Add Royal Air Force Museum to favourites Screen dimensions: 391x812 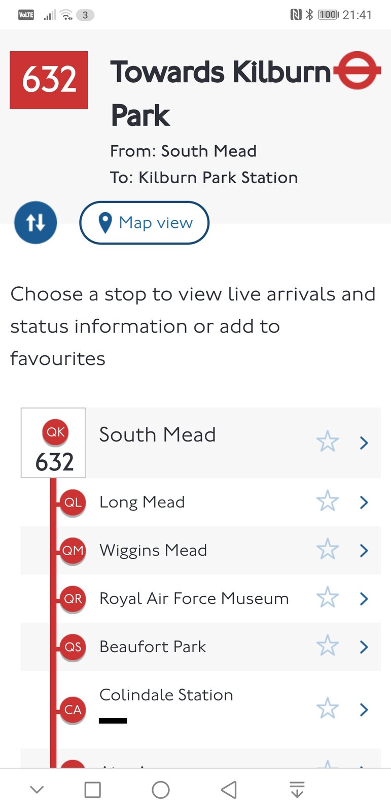(x=327, y=598)
